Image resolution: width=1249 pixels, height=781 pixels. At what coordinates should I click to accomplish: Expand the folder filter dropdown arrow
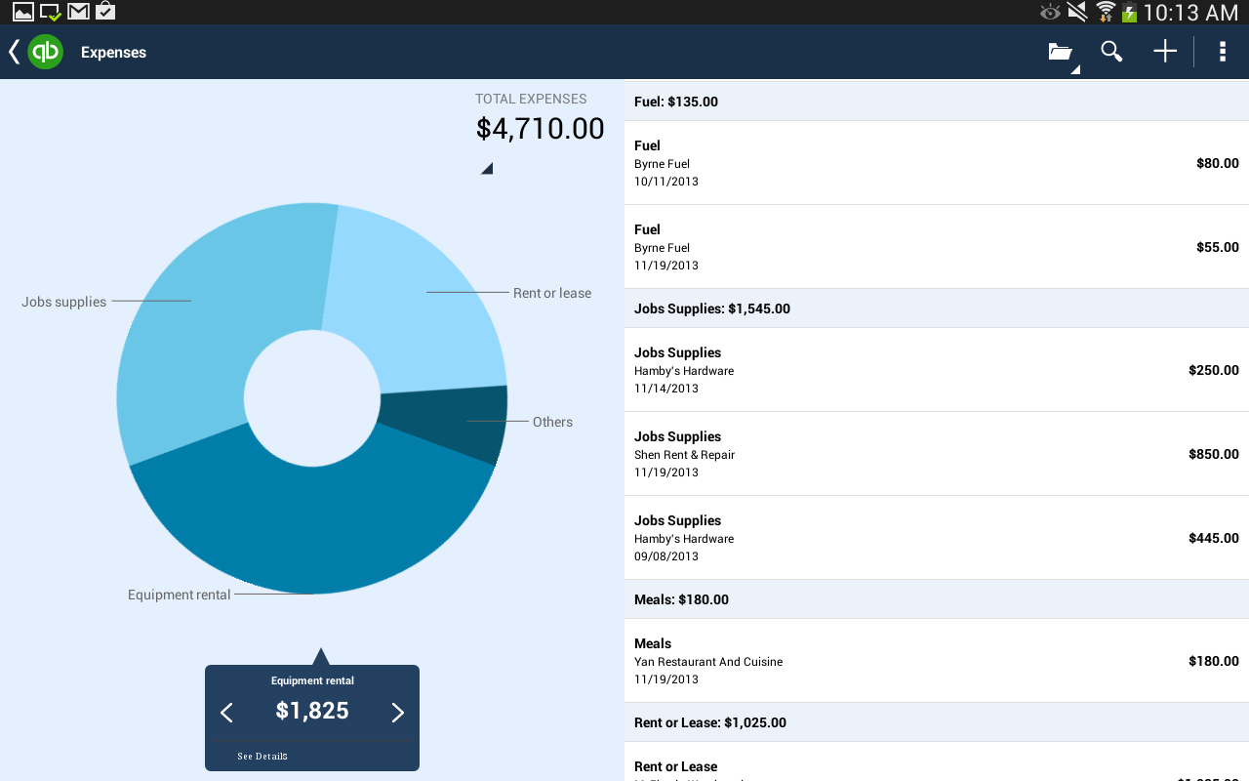point(1076,68)
